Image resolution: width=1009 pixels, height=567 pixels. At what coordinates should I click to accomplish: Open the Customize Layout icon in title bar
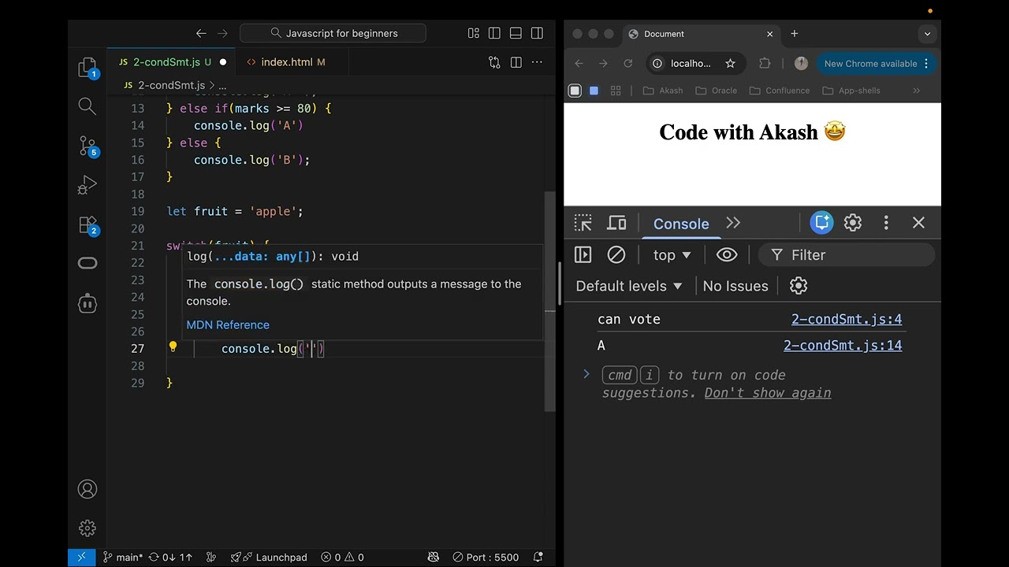[473, 33]
